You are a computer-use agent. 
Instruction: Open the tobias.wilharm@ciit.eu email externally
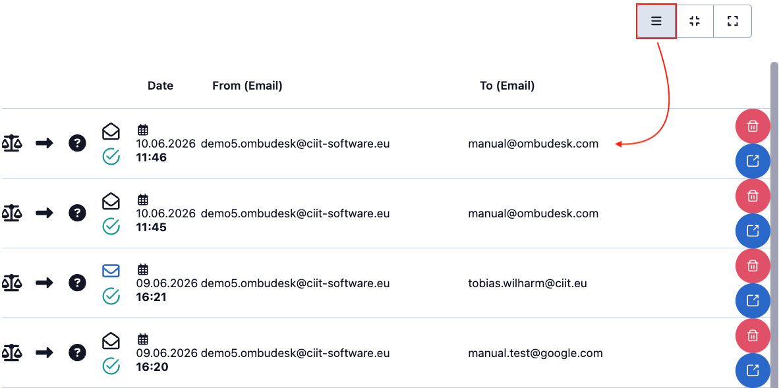pyautogui.click(x=753, y=301)
